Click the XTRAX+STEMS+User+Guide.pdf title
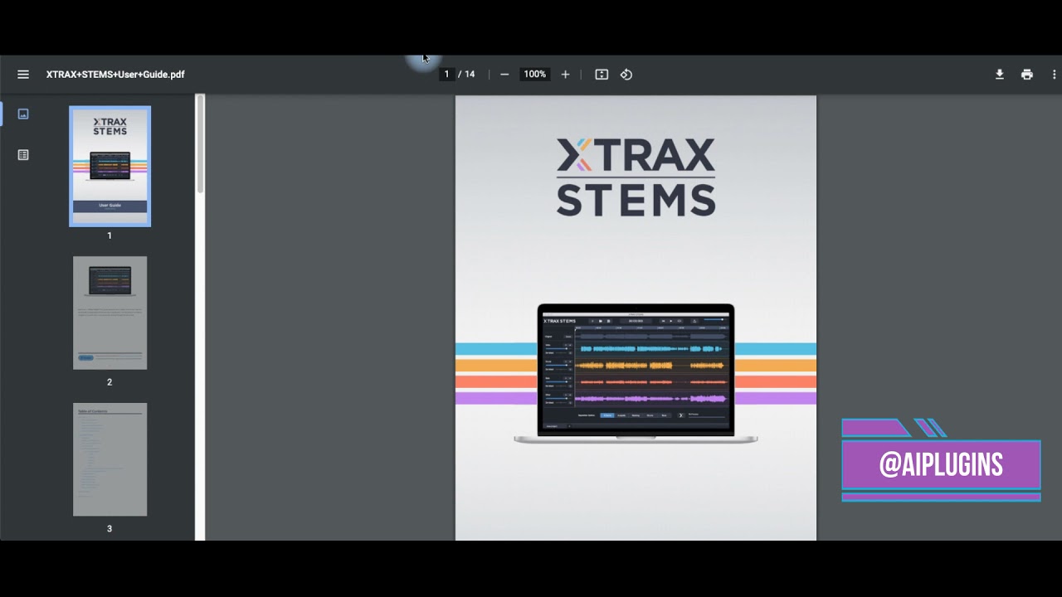1062x597 pixels. 115,75
